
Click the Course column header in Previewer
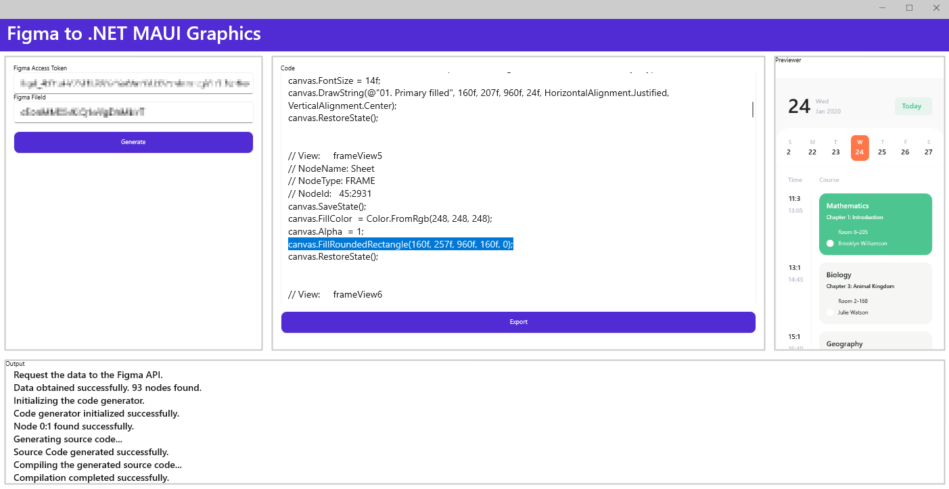point(829,179)
